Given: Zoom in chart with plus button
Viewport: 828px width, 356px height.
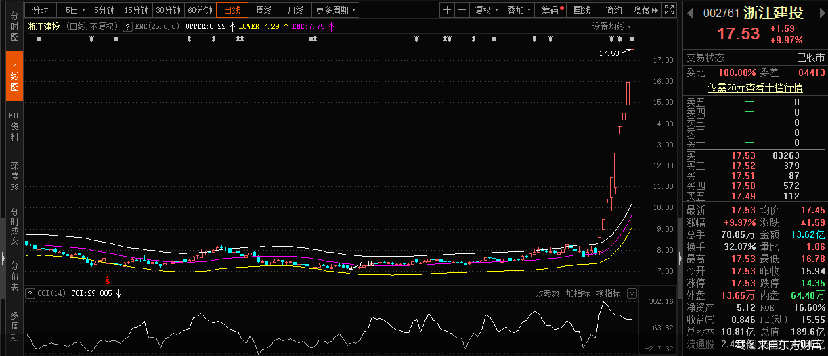Looking at the screenshot, I should [448, 10].
